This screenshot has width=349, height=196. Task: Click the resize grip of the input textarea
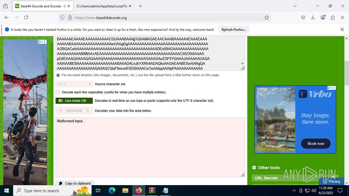click(243, 68)
